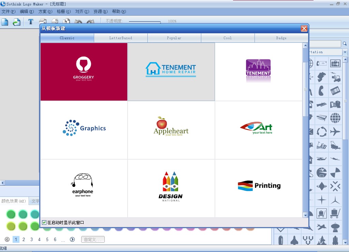The width and height of the screenshot is (349, 252).
Task: Open the 格栅(G) menu
Action: click(x=64, y=12)
